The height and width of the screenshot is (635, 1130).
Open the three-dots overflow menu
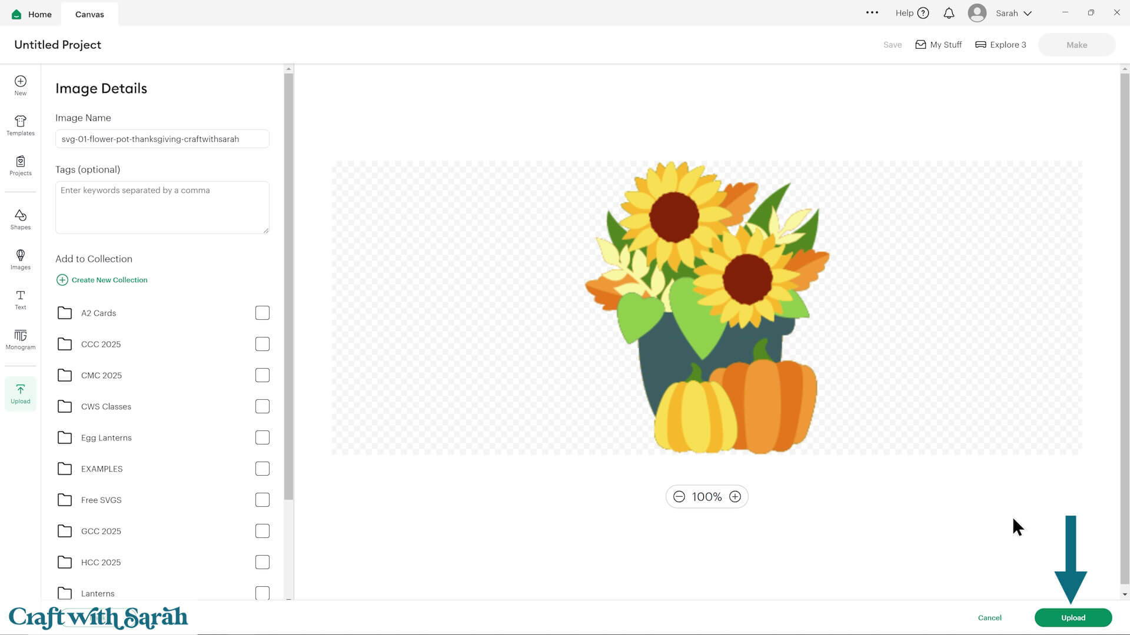click(x=872, y=12)
